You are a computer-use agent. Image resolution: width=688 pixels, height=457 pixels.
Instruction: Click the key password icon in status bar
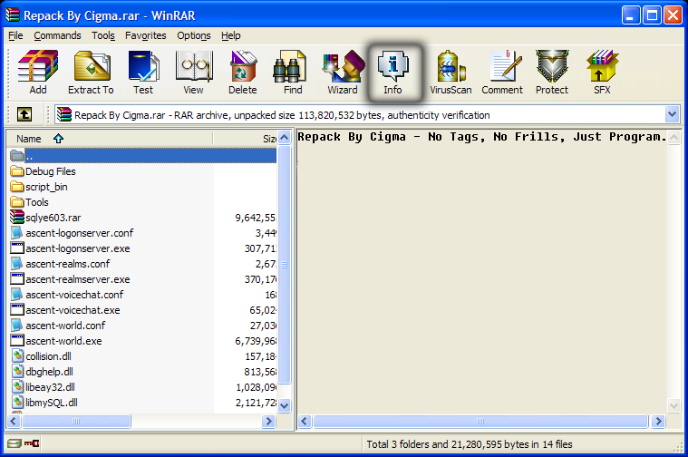tap(32, 443)
